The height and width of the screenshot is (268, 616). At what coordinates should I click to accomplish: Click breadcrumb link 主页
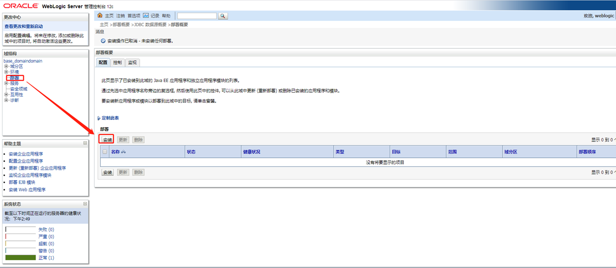pyautogui.click(x=104, y=25)
